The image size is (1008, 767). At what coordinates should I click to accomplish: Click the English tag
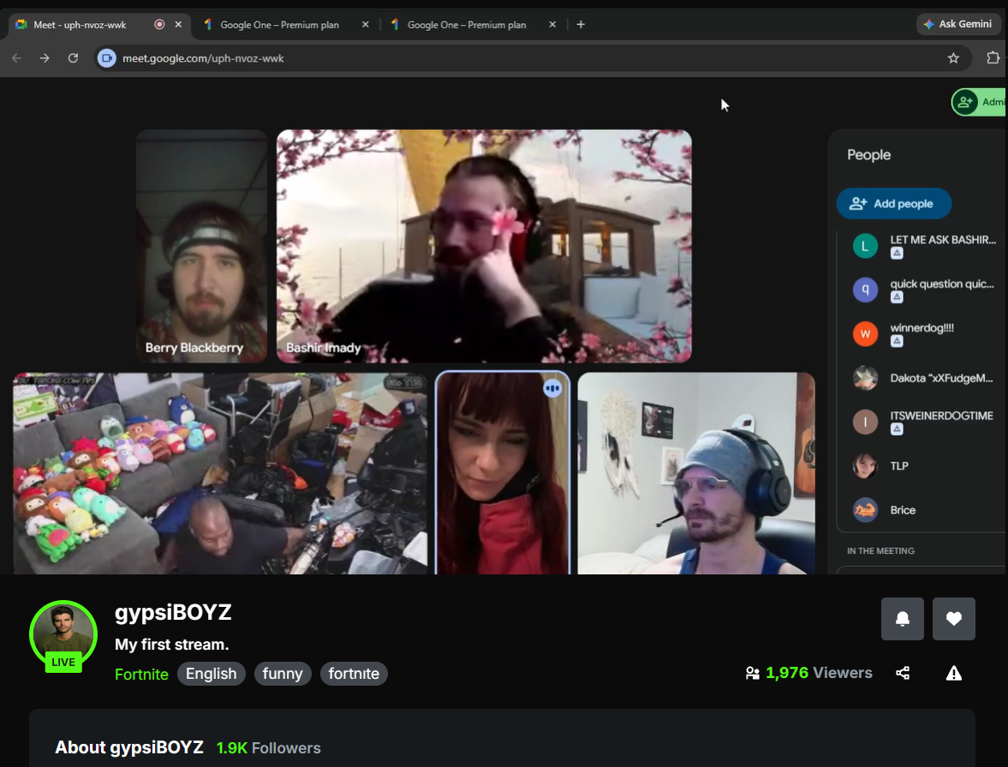(212, 674)
